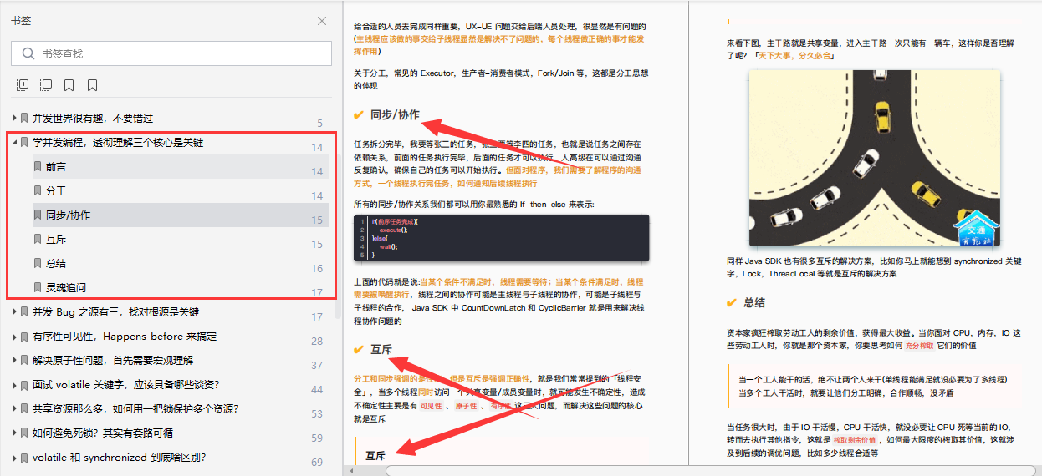Image resolution: width=1042 pixels, height=476 pixels.
Task: Expand the 共享资源那么多 bookmark
Action: pyautogui.click(x=14, y=409)
